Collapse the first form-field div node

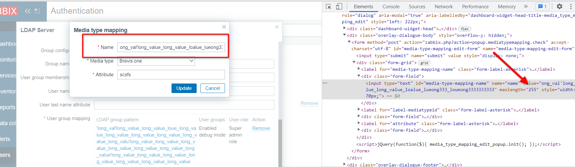pos(359,76)
